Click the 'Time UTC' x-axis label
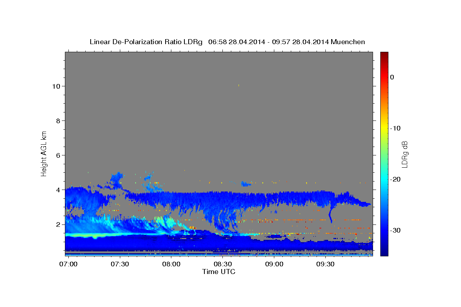Image resolution: width=461 pixels, height=307 pixels. (x=219, y=272)
